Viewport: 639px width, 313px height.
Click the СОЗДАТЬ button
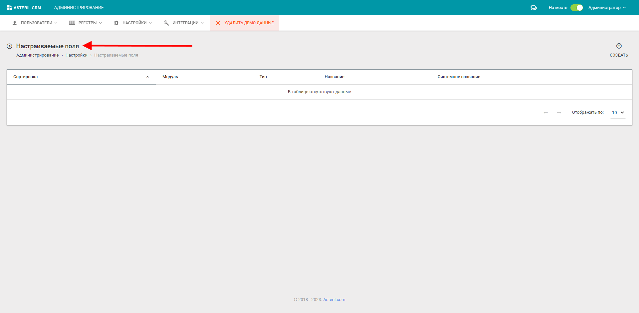coord(618,55)
